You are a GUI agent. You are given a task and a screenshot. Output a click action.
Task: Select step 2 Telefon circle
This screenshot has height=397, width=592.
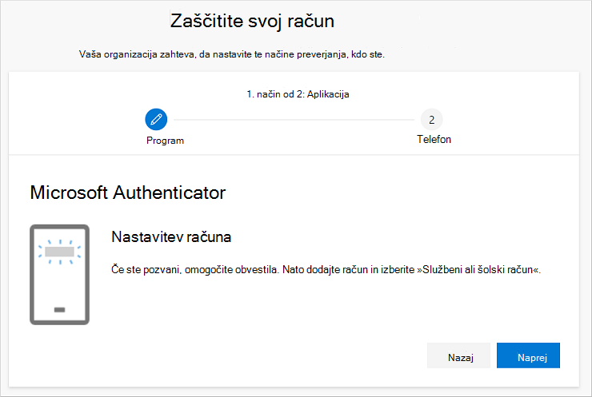click(x=431, y=120)
